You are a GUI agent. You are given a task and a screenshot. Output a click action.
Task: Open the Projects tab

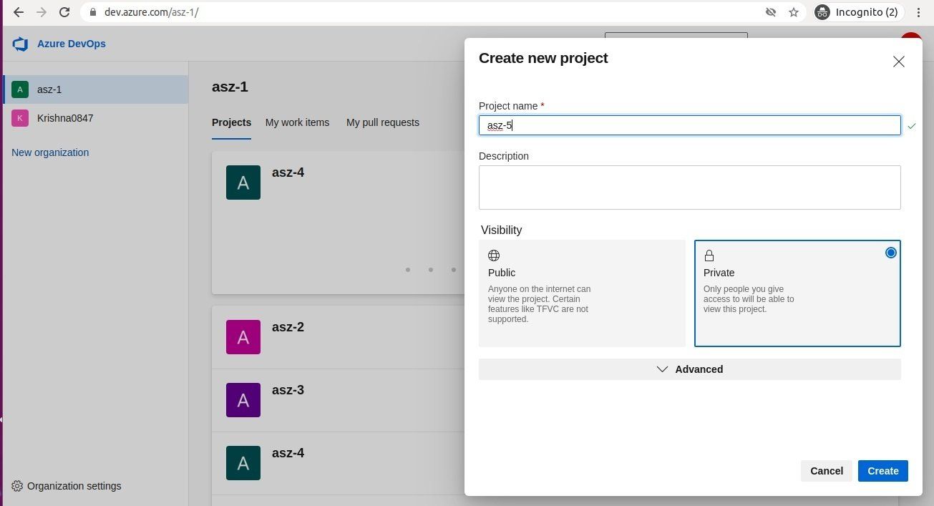click(231, 122)
